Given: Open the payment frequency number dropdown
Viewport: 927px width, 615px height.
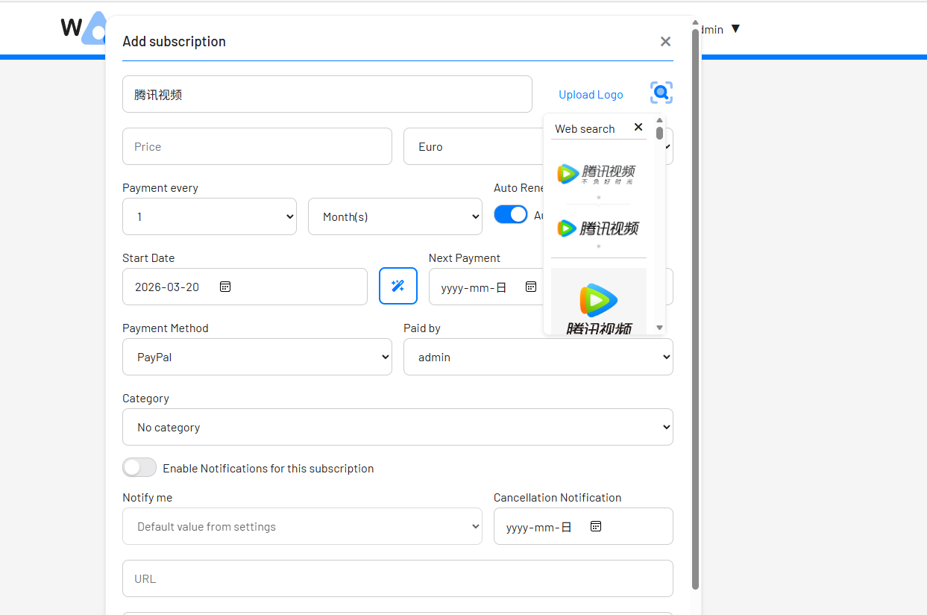Looking at the screenshot, I should coord(209,216).
